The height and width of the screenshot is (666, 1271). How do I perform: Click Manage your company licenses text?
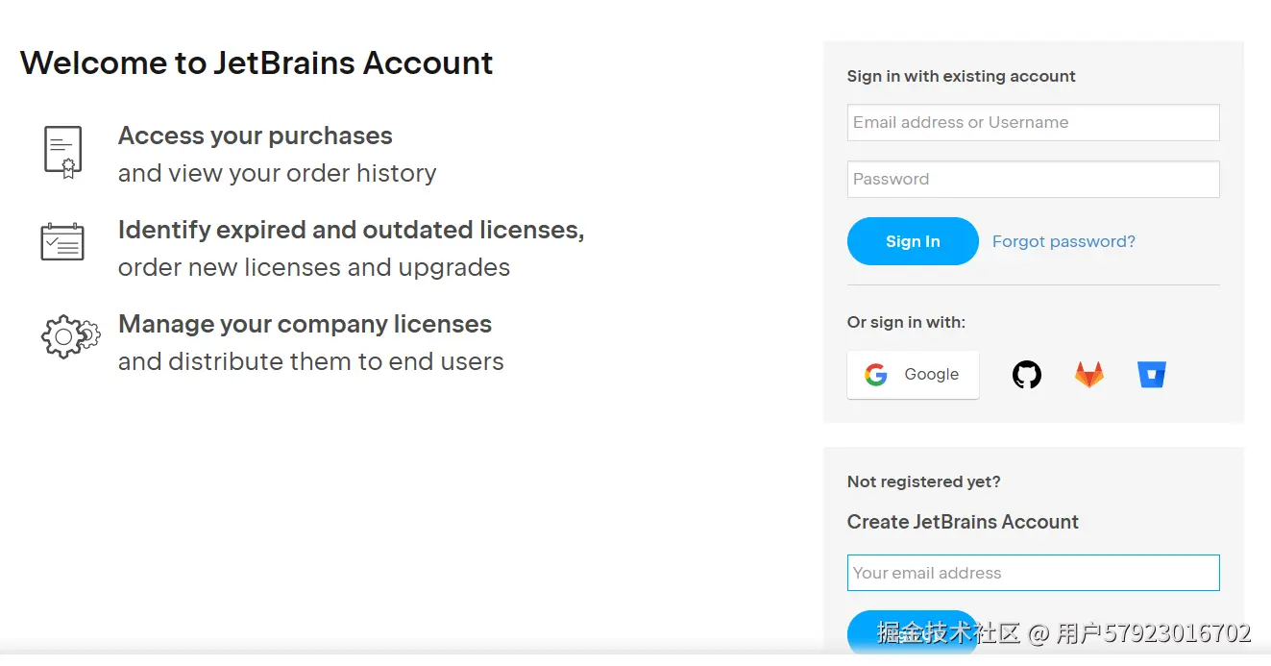click(x=305, y=325)
